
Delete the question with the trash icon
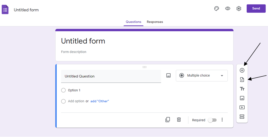[x=179, y=120]
